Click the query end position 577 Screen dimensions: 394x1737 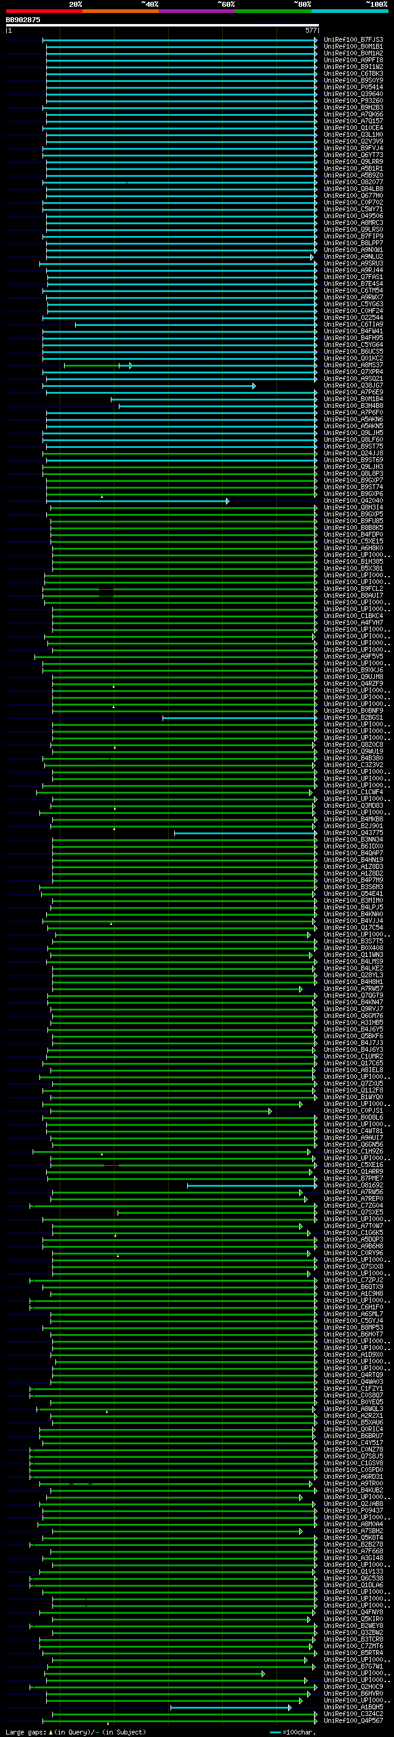310,30
